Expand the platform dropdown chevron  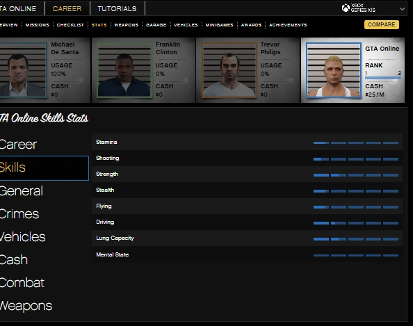(x=402, y=9)
